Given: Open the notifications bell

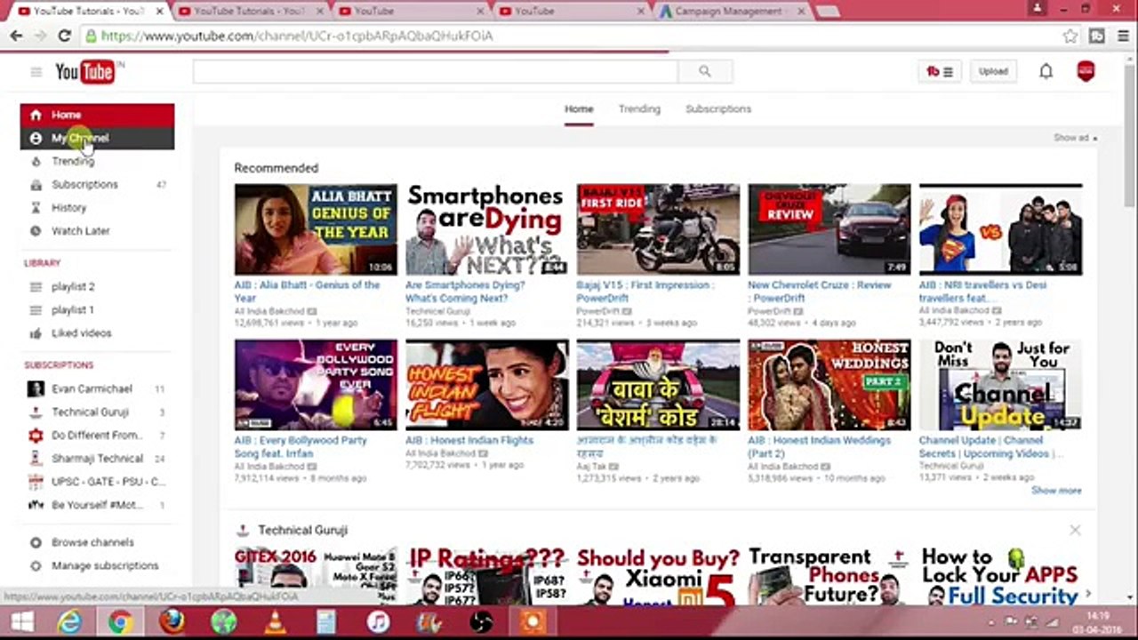Looking at the screenshot, I should (x=1046, y=72).
